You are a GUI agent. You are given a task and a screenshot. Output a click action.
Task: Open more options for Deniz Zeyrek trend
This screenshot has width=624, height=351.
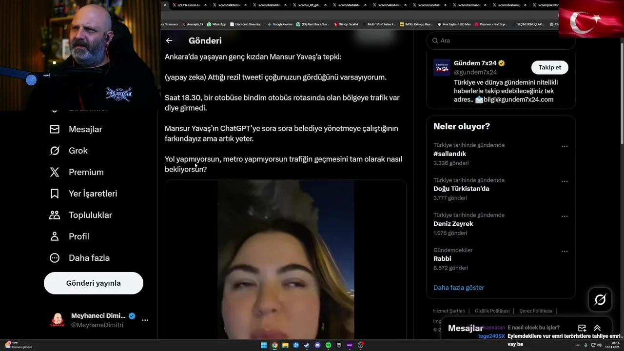(x=565, y=216)
